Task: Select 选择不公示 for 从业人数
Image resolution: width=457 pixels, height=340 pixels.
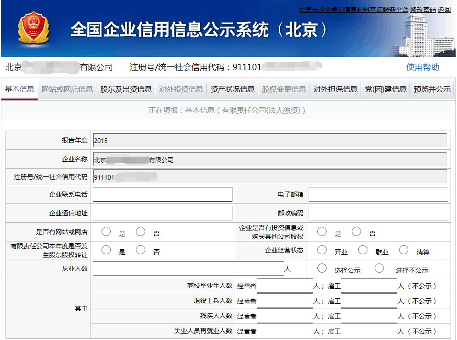Action: click(379, 269)
